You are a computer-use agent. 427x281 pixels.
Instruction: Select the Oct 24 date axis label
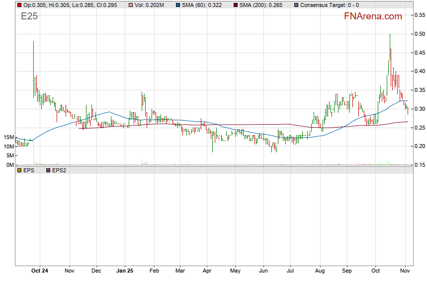click(39, 271)
